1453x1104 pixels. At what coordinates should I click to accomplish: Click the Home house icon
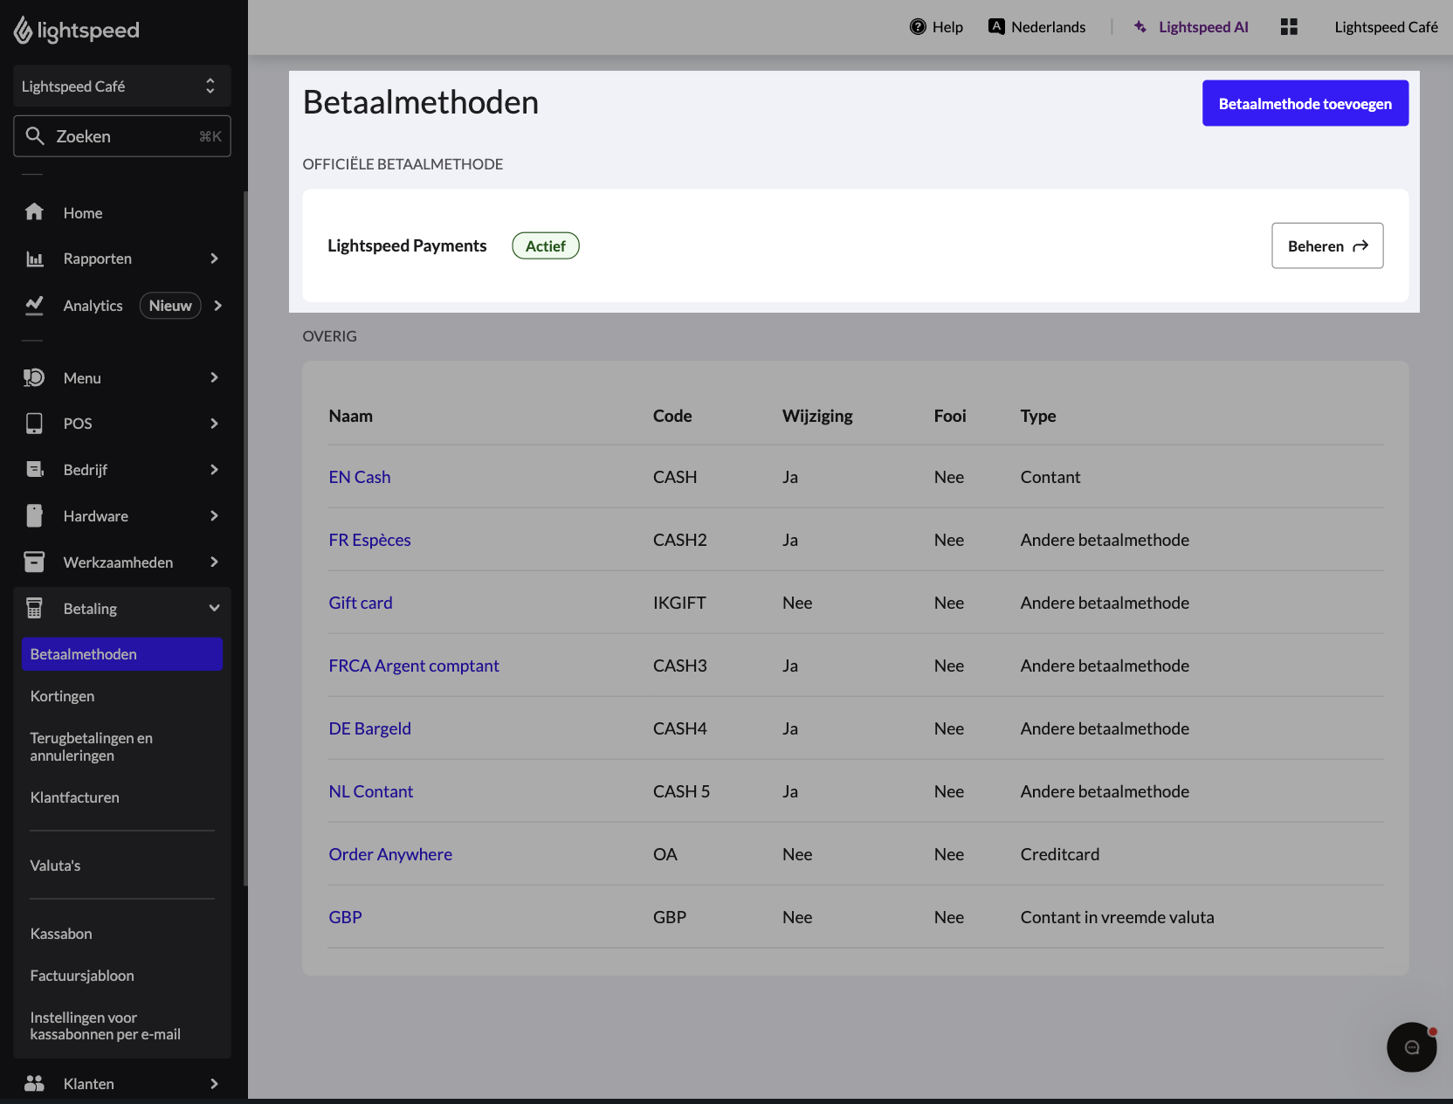click(34, 212)
